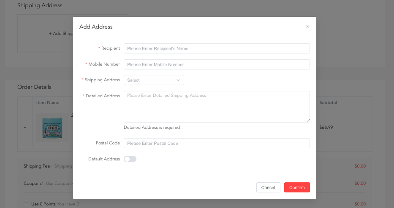This screenshot has height=208, width=394.
Task: Close the Add Address dialog with the X
Action: [307, 27]
